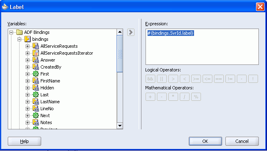Click the insert-into-expression arrow button
This screenshot has width=267, height=151.
131,32
